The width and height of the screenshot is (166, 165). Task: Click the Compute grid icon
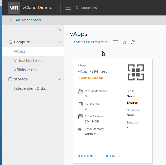click(10, 42)
